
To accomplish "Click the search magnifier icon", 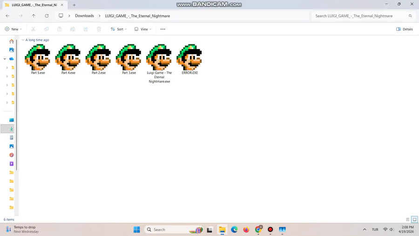I will click(410, 16).
